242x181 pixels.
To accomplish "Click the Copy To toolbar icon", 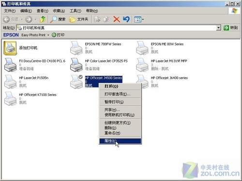I will (106, 19).
